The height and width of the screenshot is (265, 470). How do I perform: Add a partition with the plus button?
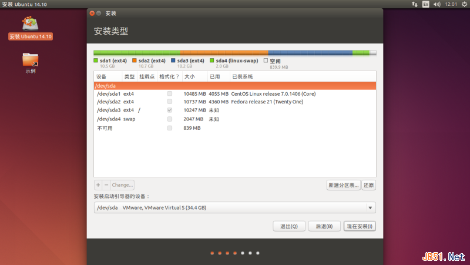pyautogui.click(x=98, y=185)
